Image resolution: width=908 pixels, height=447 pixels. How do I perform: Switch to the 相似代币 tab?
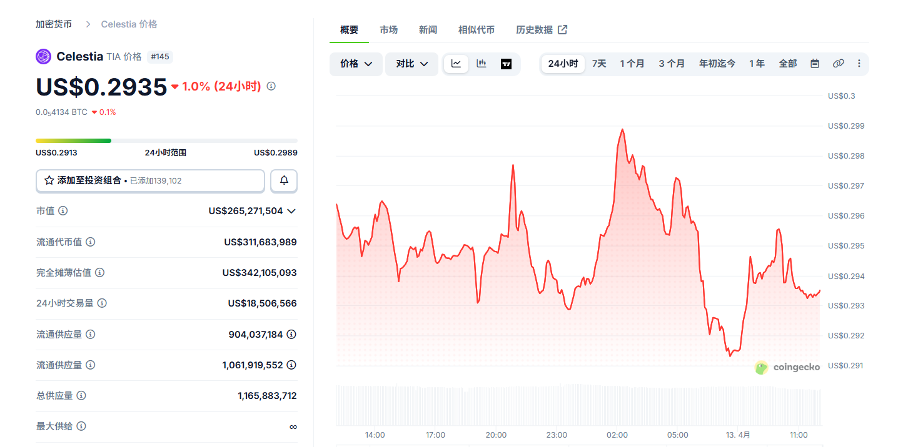click(x=477, y=30)
